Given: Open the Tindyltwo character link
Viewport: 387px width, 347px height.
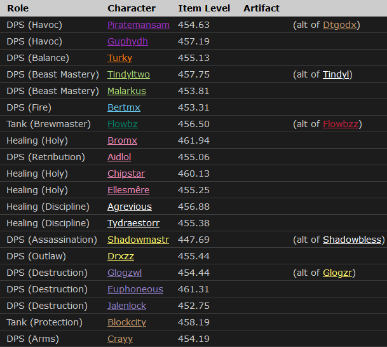Looking at the screenshot, I should (129, 74).
